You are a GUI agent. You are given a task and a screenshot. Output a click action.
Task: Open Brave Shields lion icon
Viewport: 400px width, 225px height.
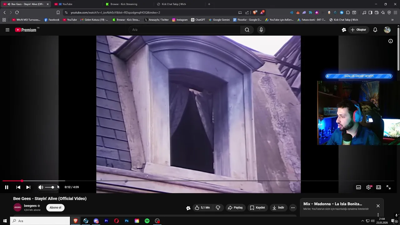pos(255,12)
